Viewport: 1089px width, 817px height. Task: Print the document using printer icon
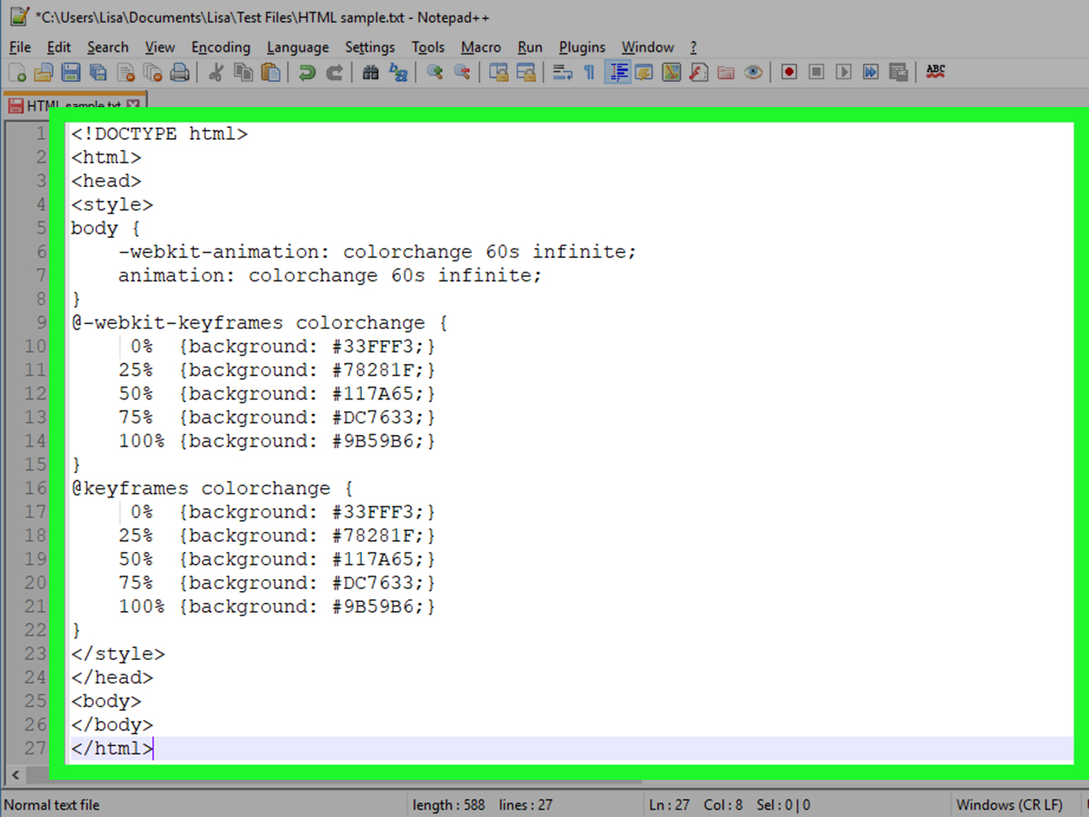[x=180, y=73]
